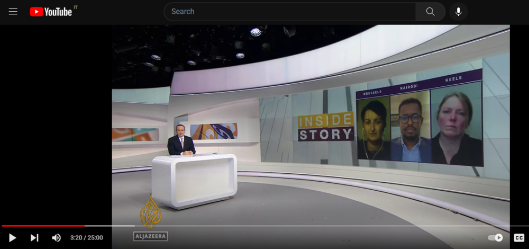
Task: Play the video
Action: (13, 238)
